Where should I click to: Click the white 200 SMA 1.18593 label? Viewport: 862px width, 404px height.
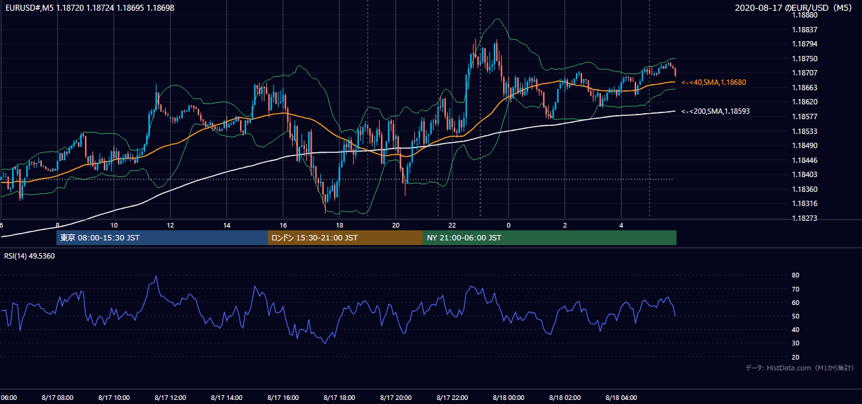pos(716,111)
